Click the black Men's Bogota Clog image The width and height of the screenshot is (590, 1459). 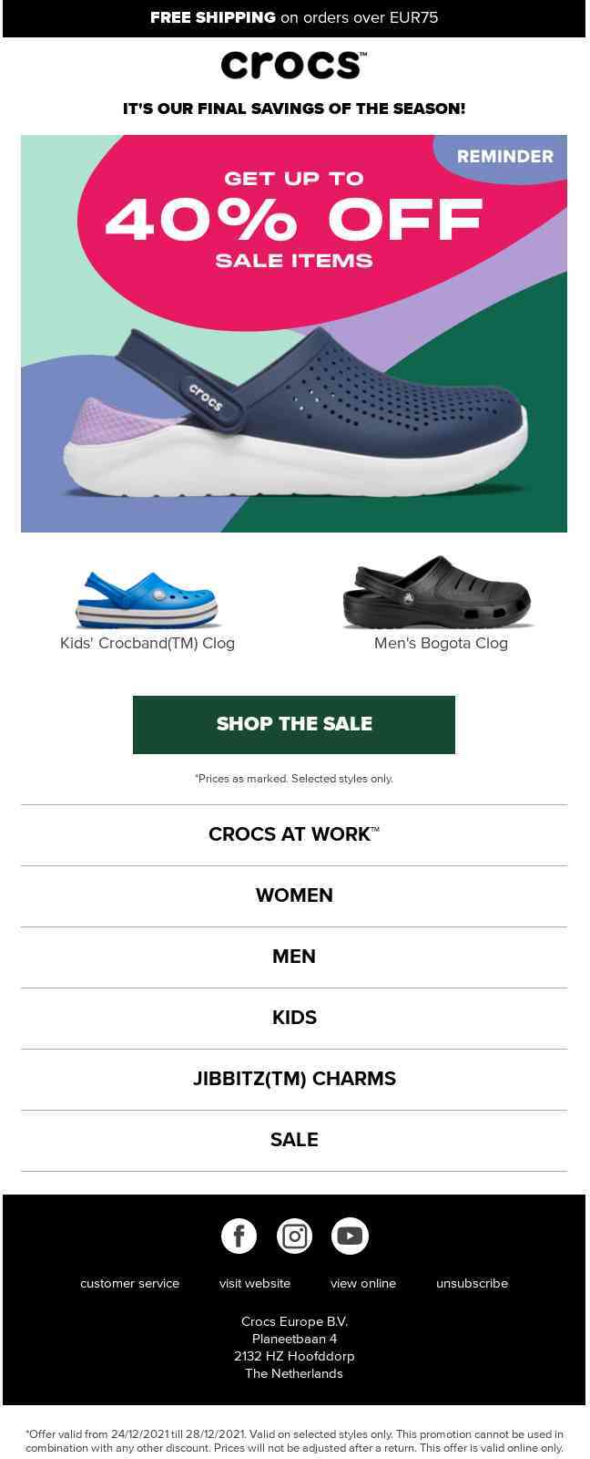coord(439,592)
